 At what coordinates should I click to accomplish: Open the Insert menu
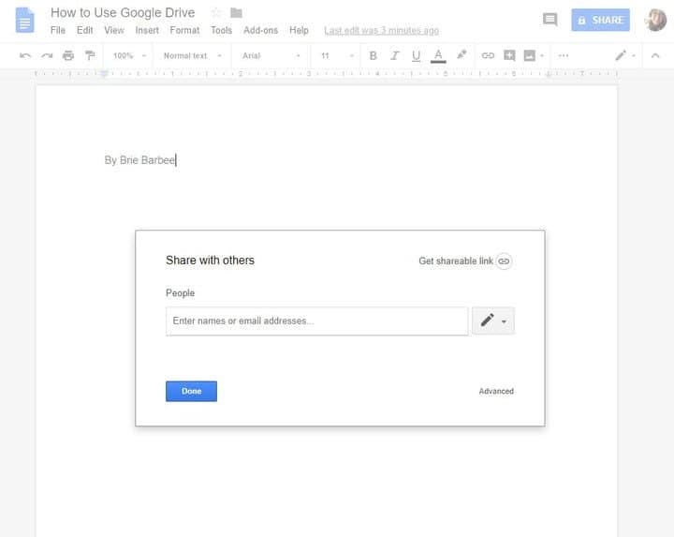click(147, 31)
